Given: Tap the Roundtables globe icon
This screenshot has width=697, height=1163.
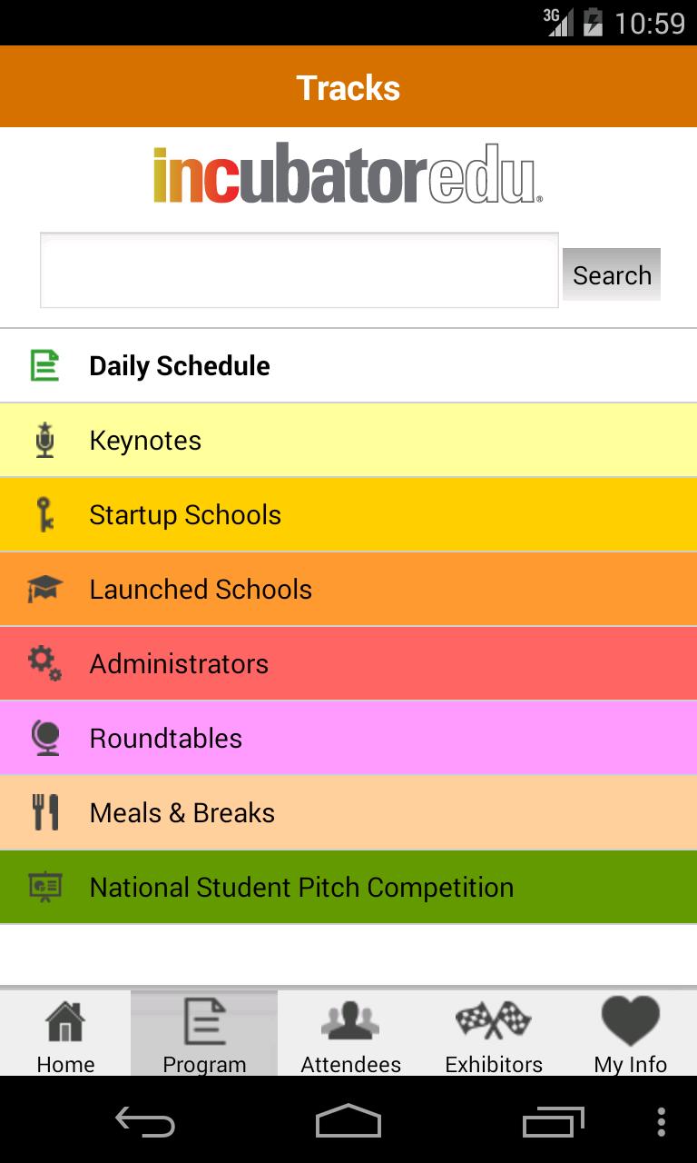Looking at the screenshot, I should (44, 738).
